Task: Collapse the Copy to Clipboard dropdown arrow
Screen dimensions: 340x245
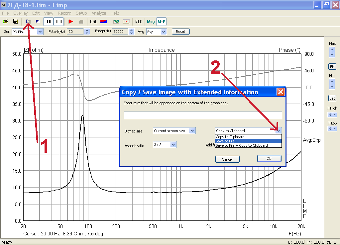Action: point(279,130)
